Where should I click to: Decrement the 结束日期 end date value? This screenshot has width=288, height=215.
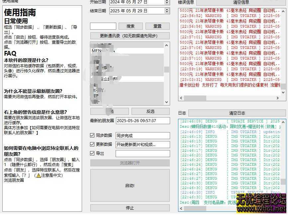click(x=167, y=12)
